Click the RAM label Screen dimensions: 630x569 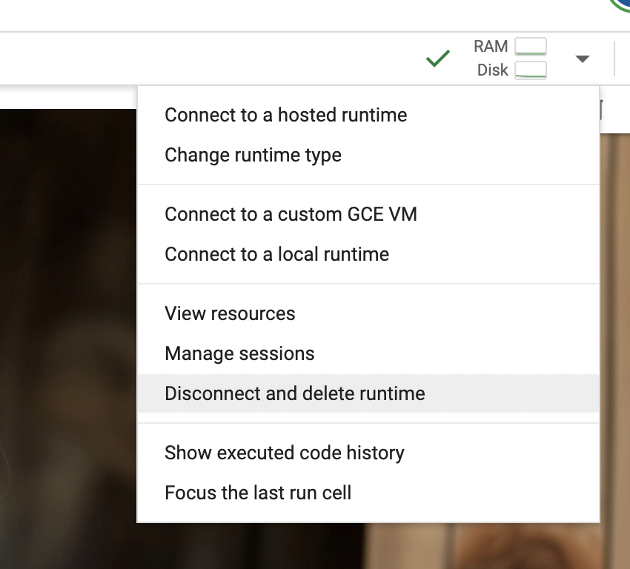point(491,47)
